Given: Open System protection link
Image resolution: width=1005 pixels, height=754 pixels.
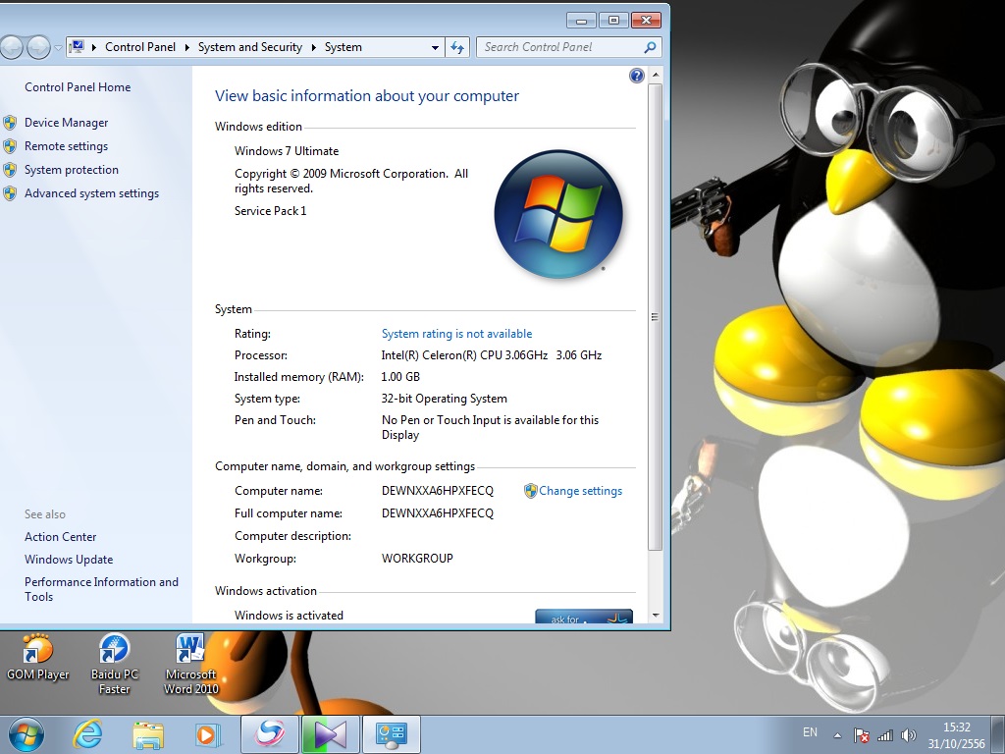Looking at the screenshot, I should click(x=71, y=170).
